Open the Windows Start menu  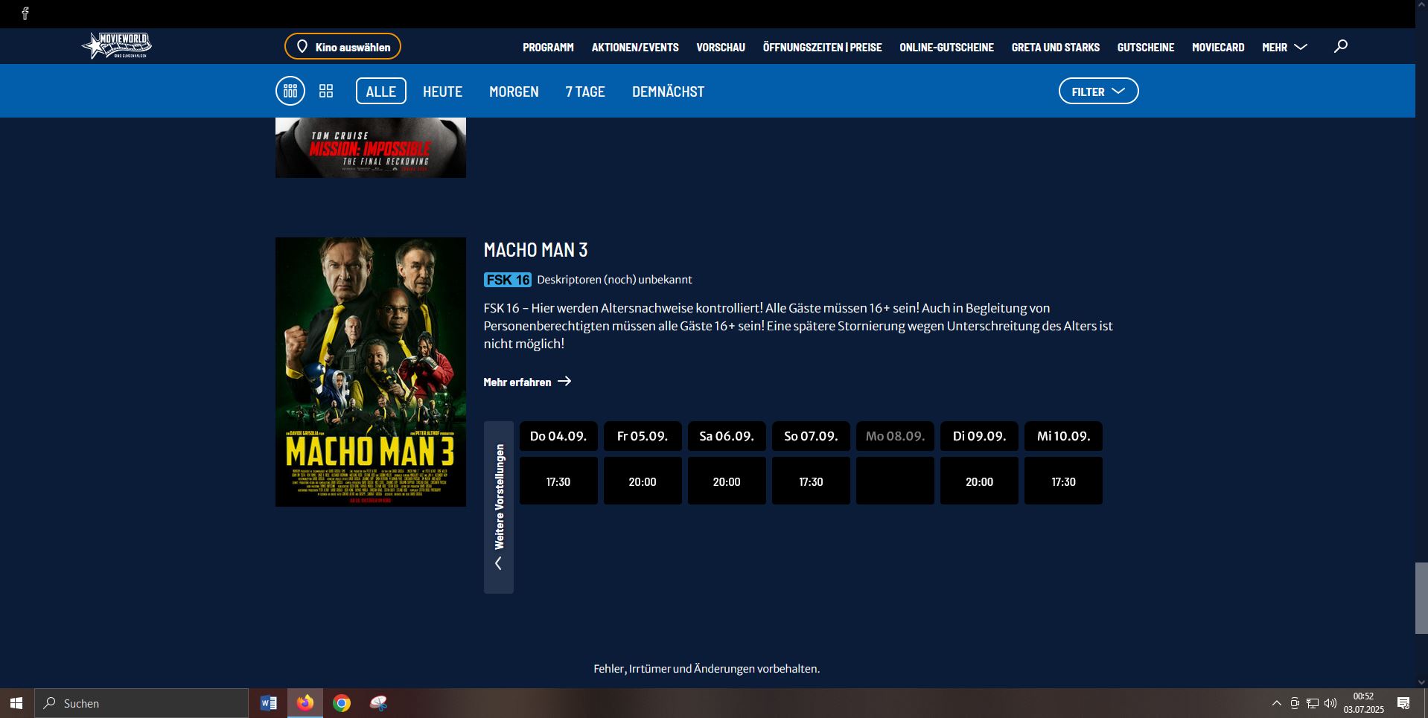point(16,703)
